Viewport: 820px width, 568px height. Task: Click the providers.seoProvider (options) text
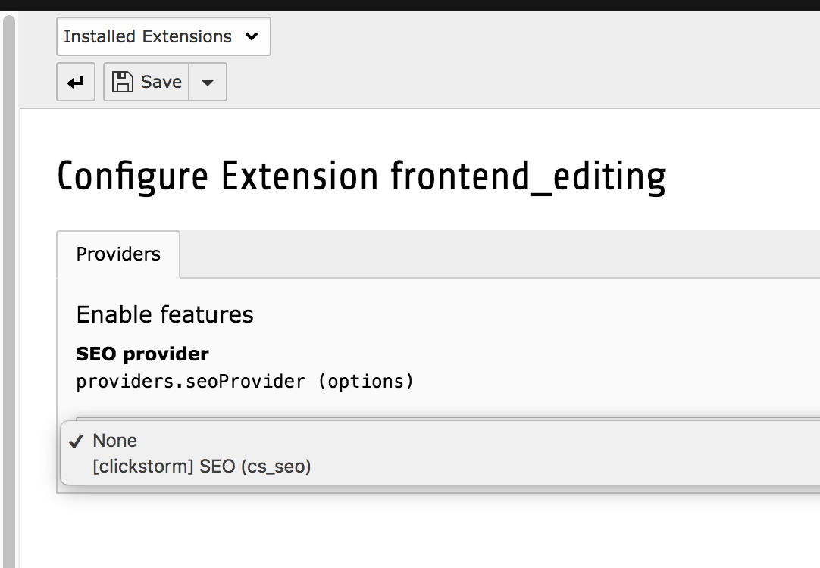tap(245, 382)
